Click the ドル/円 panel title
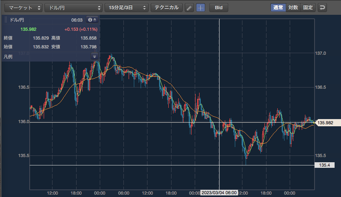The width and height of the screenshot is (341, 197). tap(17, 20)
